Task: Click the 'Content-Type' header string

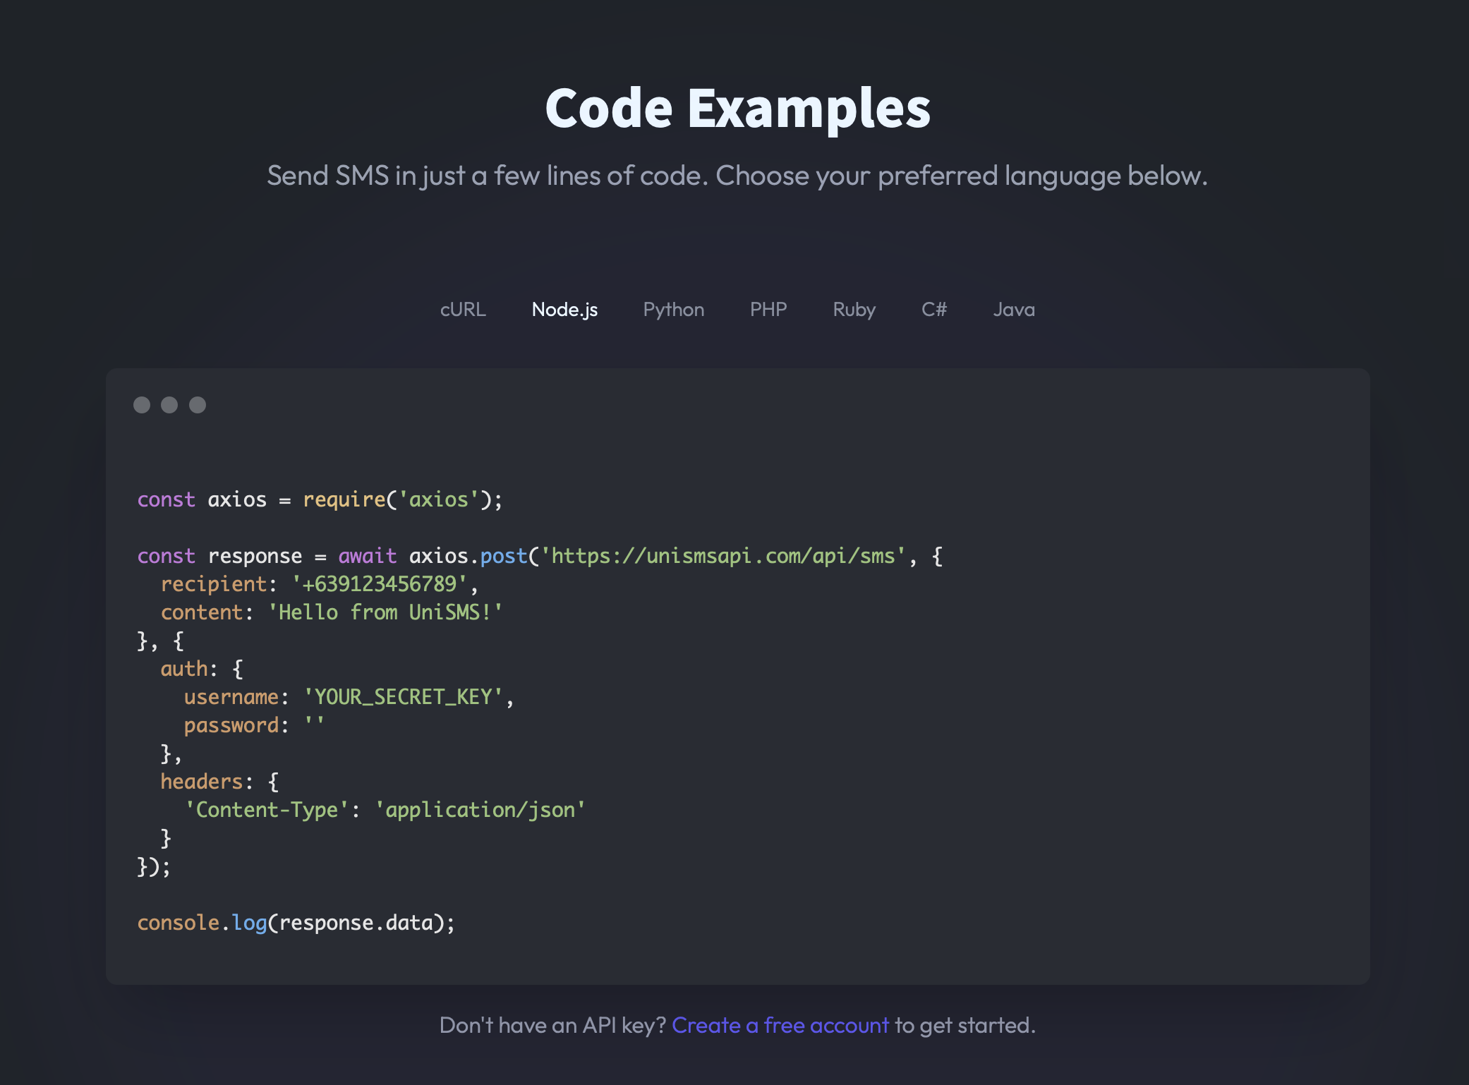Action: click(267, 810)
